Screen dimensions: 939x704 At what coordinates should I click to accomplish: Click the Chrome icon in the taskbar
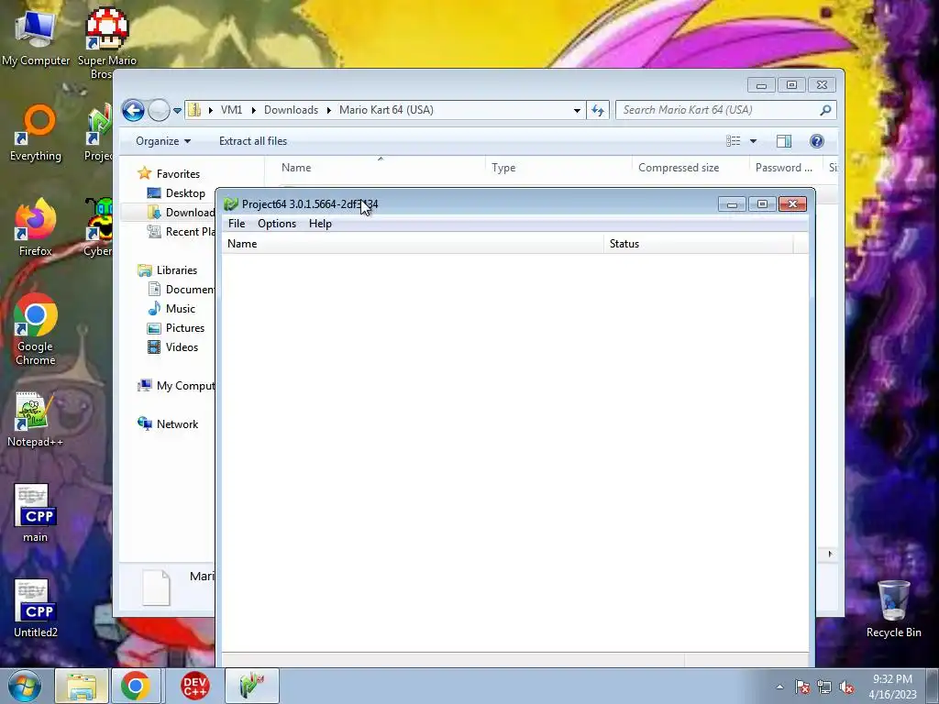[x=136, y=686]
